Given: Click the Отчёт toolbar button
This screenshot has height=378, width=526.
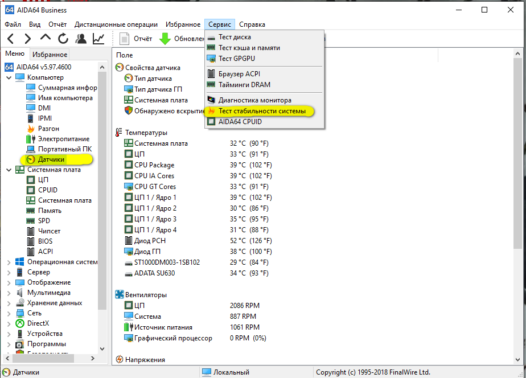Looking at the screenshot, I should point(137,39).
